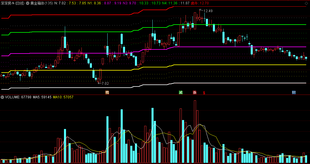The width and height of the screenshot is (310, 164).
Task: Click the green 减 event marker icon
Action: 181,93
